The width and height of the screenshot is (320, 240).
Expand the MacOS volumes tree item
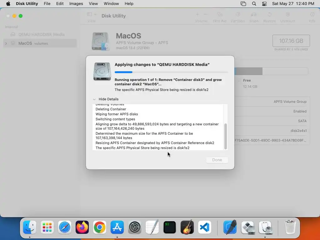click(6, 43)
